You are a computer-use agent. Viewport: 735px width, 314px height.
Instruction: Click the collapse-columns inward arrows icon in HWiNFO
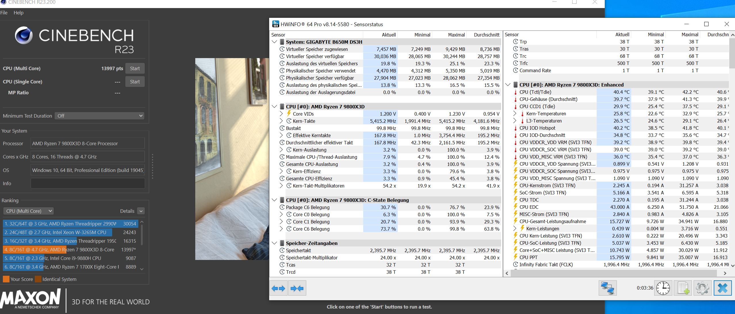297,288
